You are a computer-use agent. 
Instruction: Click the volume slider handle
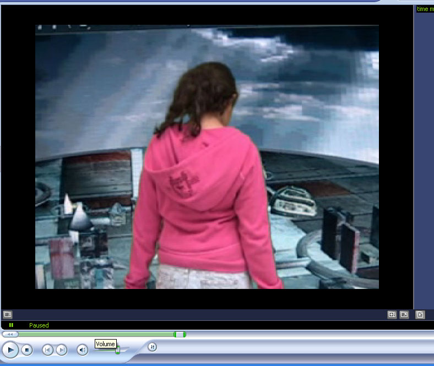(117, 350)
